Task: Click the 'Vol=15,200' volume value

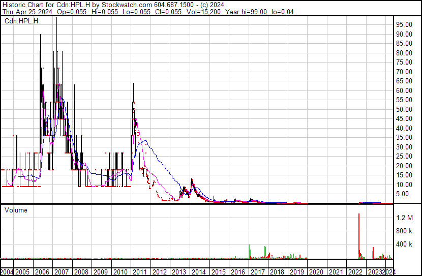Action: [203, 12]
